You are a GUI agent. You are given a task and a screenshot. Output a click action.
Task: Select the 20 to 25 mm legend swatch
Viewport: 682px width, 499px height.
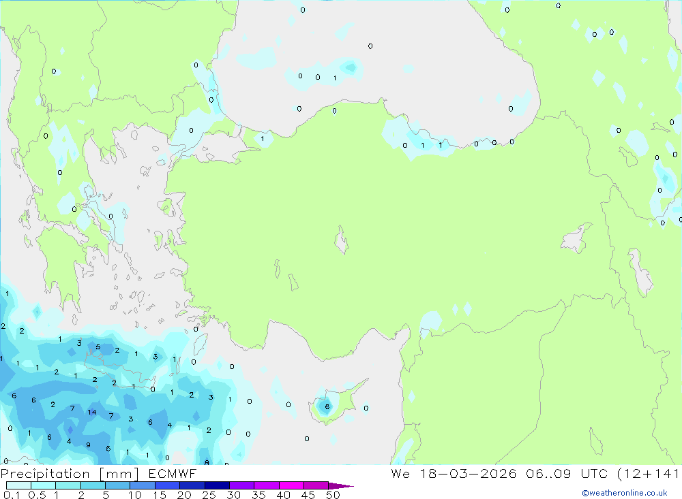pyautogui.click(x=192, y=485)
